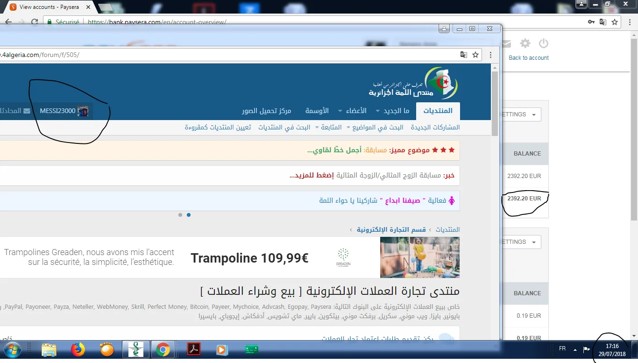Open Adobe Acrobat Reader from the taskbar
The height and width of the screenshot is (363, 638).
coord(193,349)
